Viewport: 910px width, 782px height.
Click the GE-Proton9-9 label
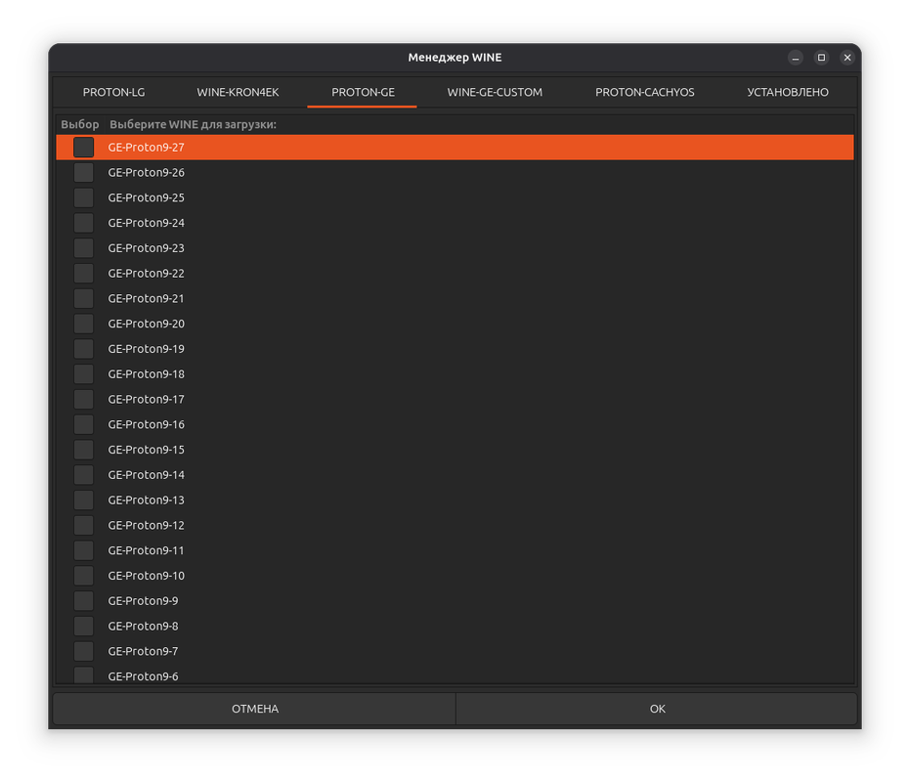[143, 601]
